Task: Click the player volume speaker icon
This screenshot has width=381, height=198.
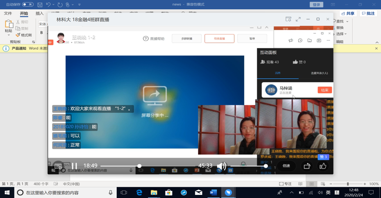Action: click(x=221, y=166)
